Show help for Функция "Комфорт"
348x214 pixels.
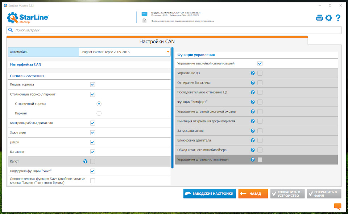click(253, 102)
